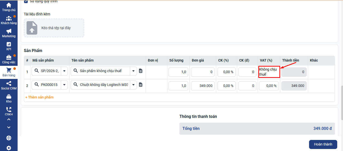Open Social CRM in sidebar
343x151 pixels.
[9, 85]
